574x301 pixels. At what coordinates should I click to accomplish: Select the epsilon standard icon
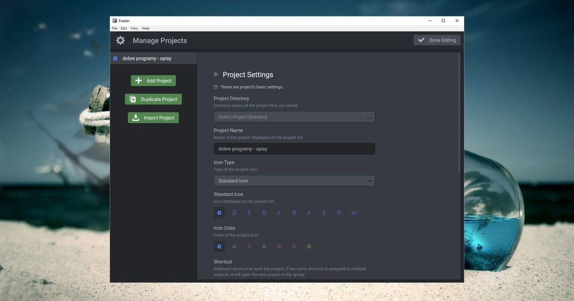coord(279,213)
